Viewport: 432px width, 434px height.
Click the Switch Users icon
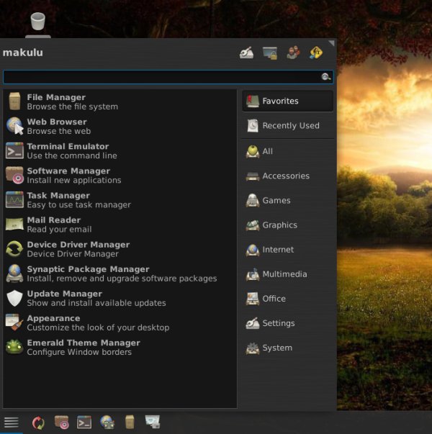click(x=293, y=53)
